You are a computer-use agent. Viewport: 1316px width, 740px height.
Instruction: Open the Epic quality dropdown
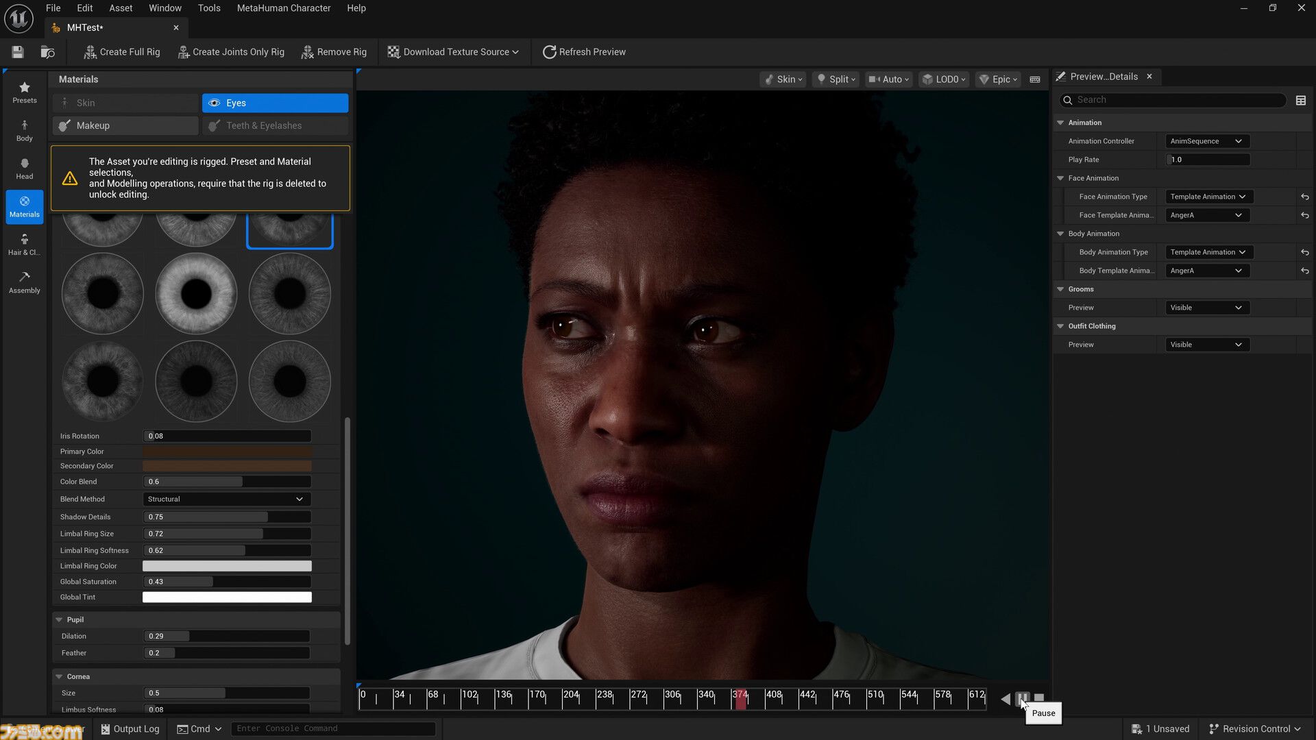997,79
